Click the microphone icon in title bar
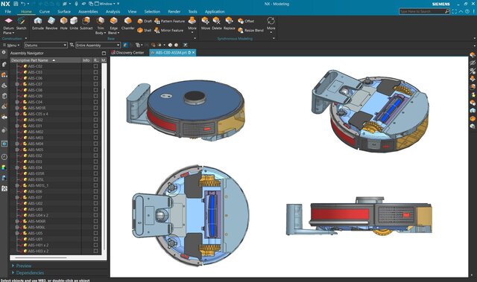477x282 pixels. click(x=76, y=4)
